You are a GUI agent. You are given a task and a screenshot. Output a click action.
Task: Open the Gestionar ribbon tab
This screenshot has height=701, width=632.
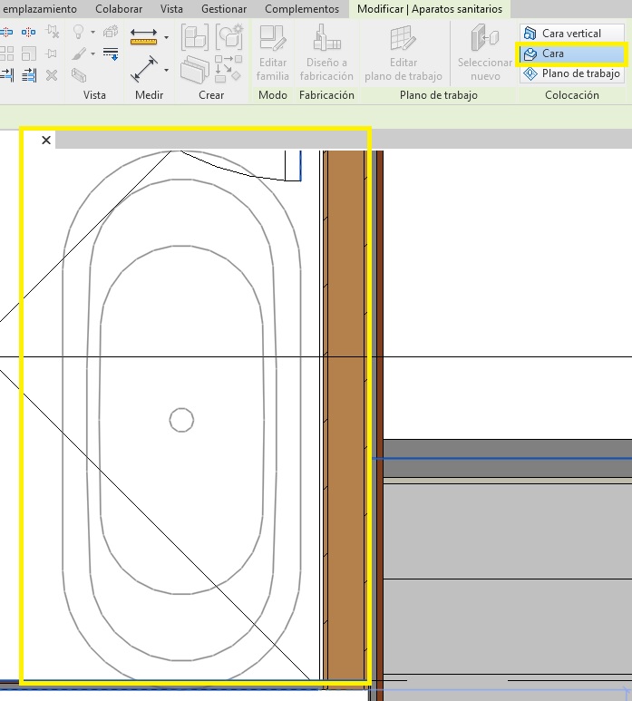(x=223, y=9)
